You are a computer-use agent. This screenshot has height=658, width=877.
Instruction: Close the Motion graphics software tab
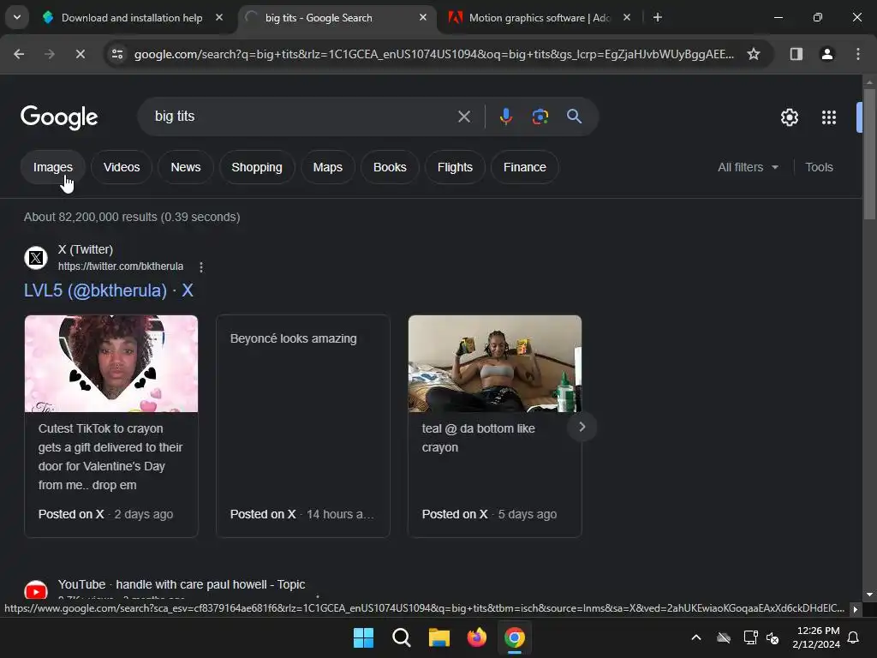pyautogui.click(x=626, y=17)
